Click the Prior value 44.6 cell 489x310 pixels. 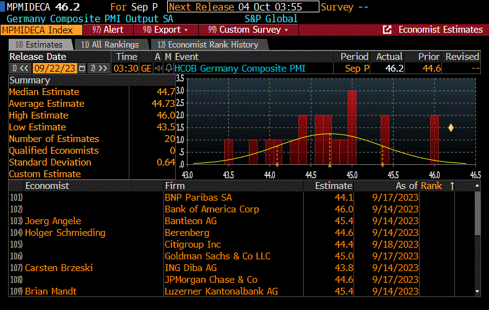point(431,68)
